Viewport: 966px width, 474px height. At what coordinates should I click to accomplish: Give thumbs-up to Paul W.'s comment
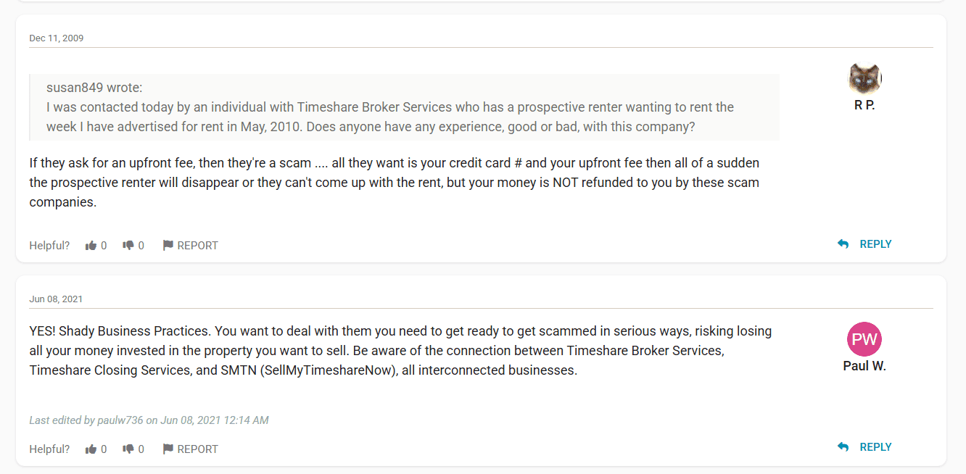[91, 449]
